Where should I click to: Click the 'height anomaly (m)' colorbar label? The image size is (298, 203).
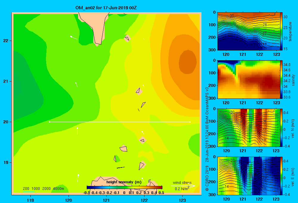[x=124, y=182]
